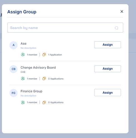
Task: Assign the Finance Group
Action: [108, 93]
